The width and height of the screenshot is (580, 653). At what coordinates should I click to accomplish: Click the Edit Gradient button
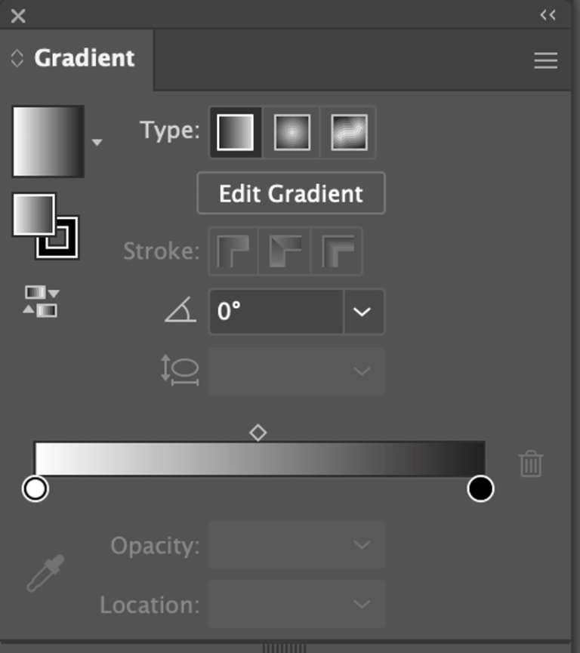click(x=291, y=193)
